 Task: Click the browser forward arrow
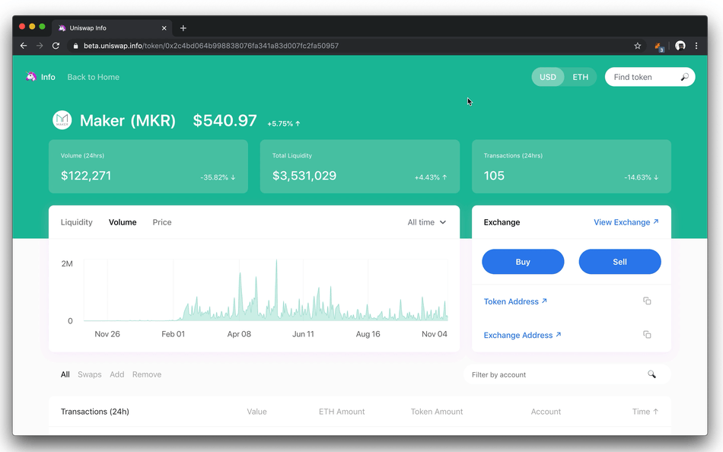click(x=40, y=46)
